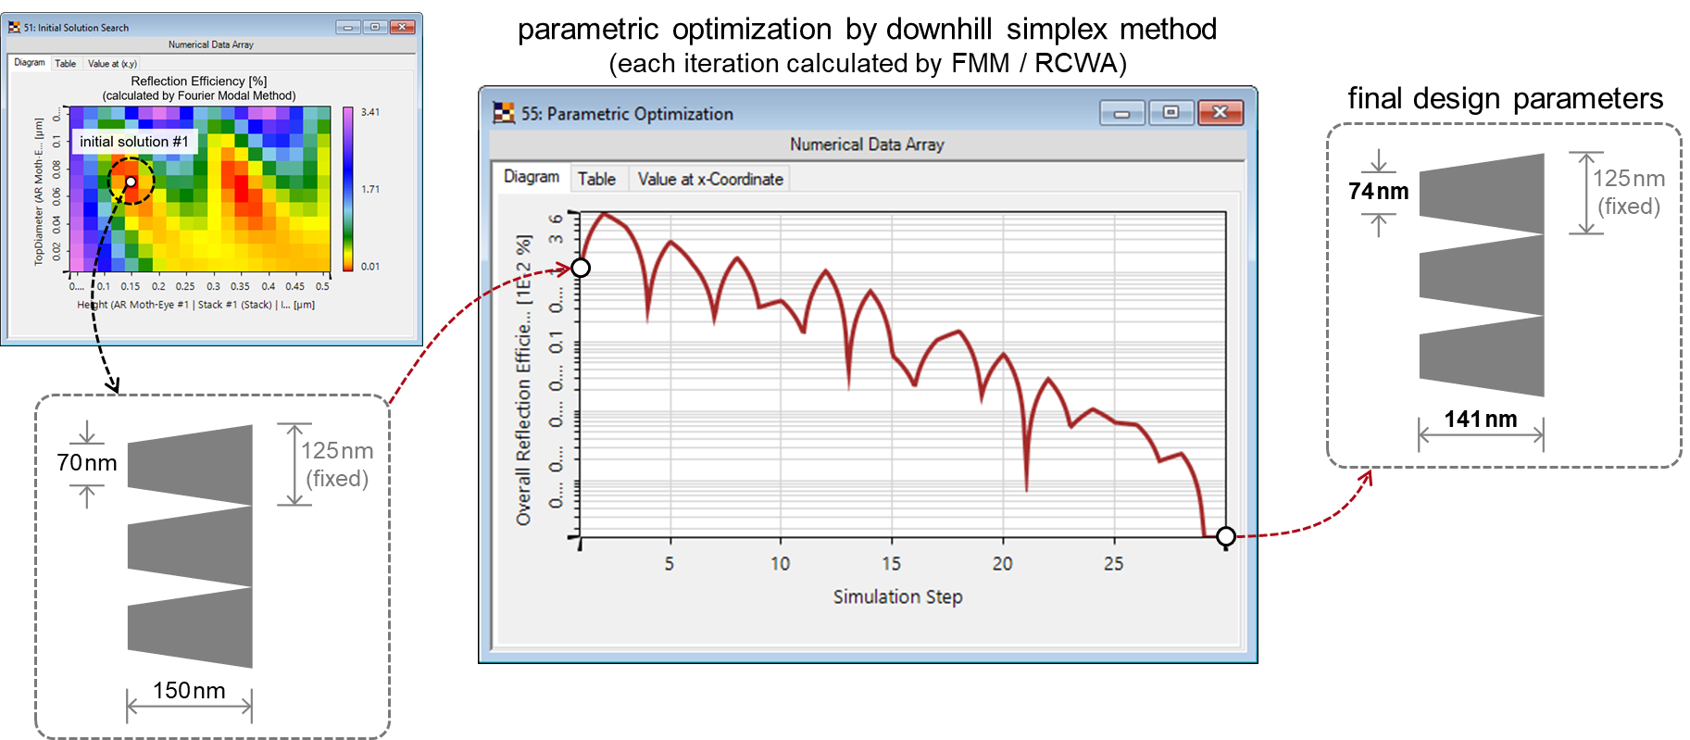The width and height of the screenshot is (1690, 740).
Task: Select Diagram tab in Parametric Optimization window
Action: click(531, 177)
